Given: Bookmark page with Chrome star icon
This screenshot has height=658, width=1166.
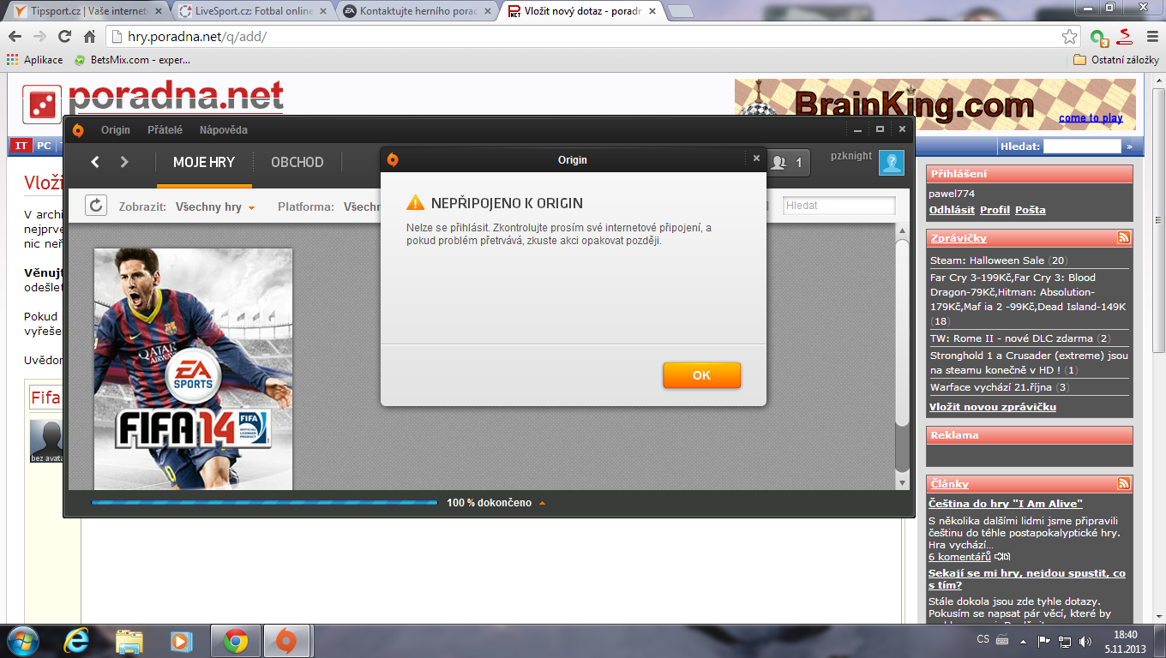Looking at the screenshot, I should [x=1069, y=37].
